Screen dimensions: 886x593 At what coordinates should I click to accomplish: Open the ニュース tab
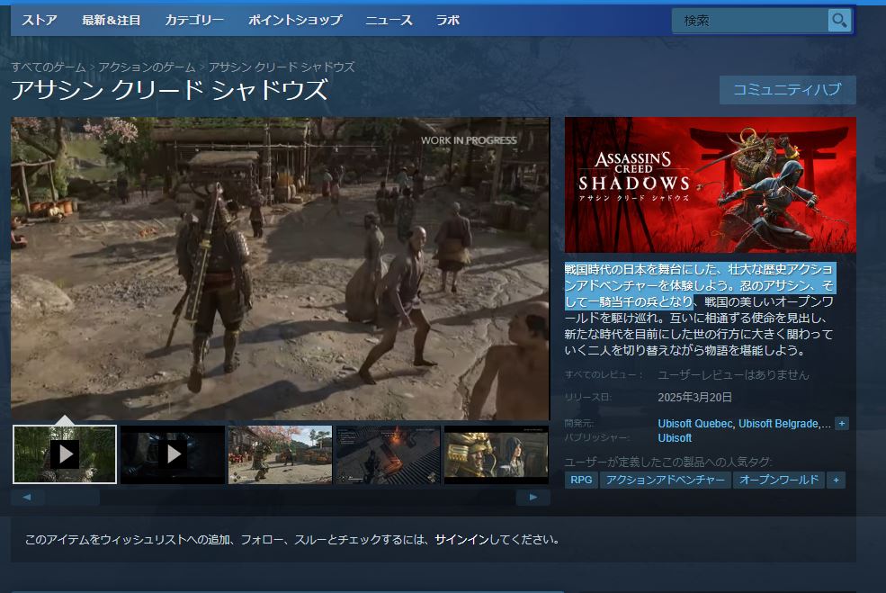[x=389, y=21]
